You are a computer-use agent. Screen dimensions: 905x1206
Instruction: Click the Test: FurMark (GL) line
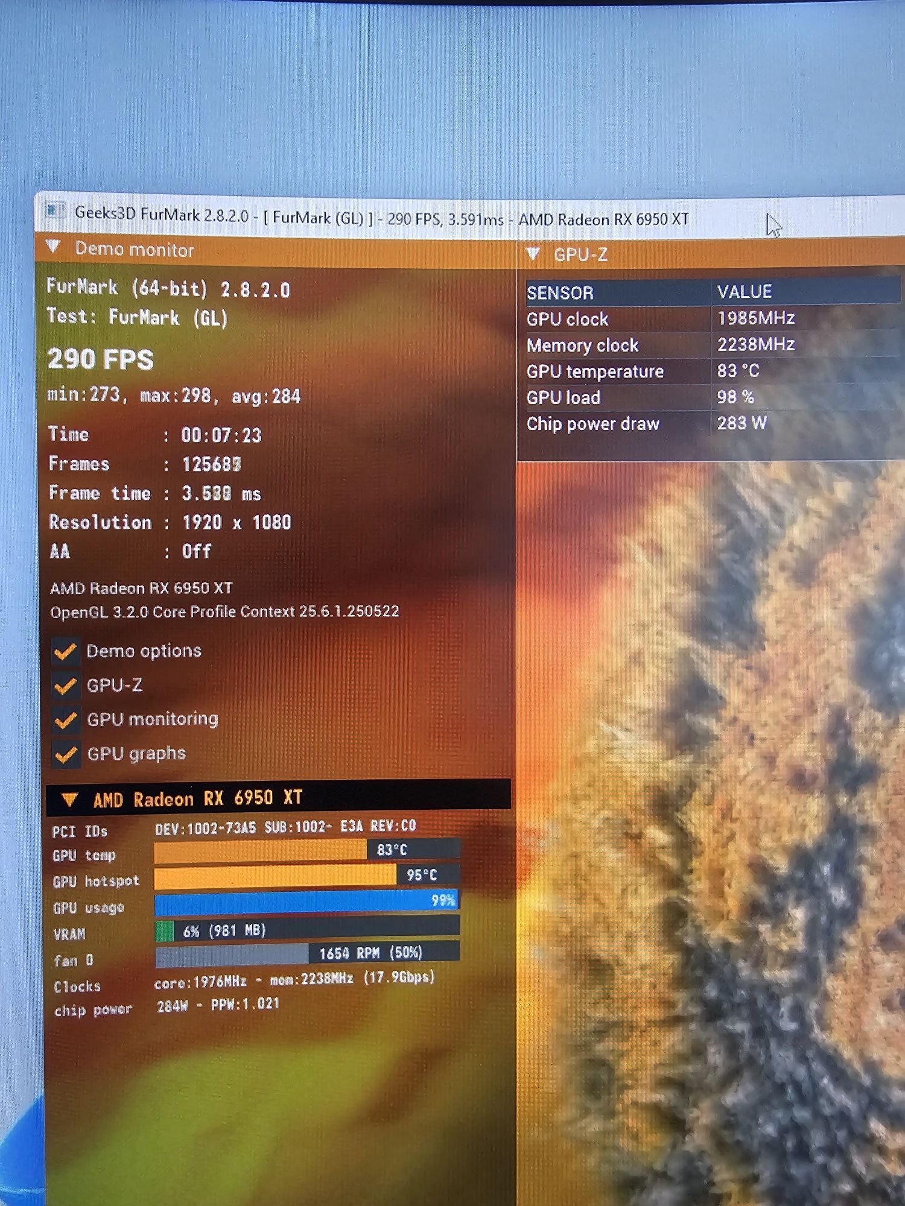point(138,317)
